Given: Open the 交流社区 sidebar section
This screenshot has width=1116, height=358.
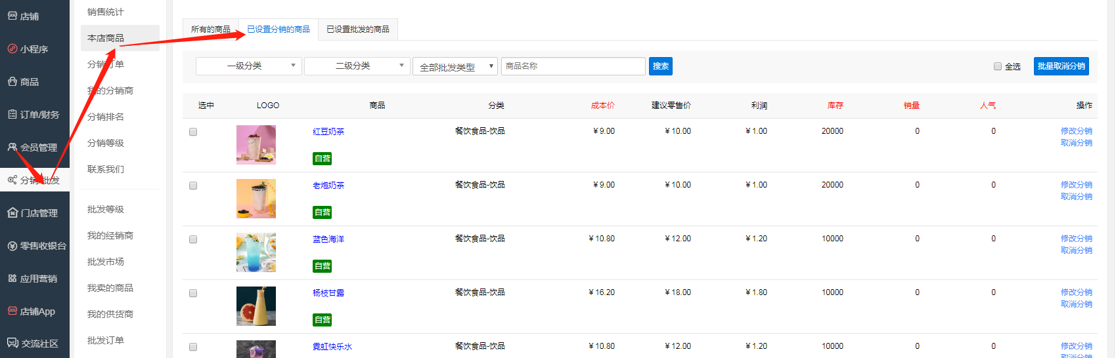Looking at the screenshot, I should pyautogui.click(x=34, y=344).
